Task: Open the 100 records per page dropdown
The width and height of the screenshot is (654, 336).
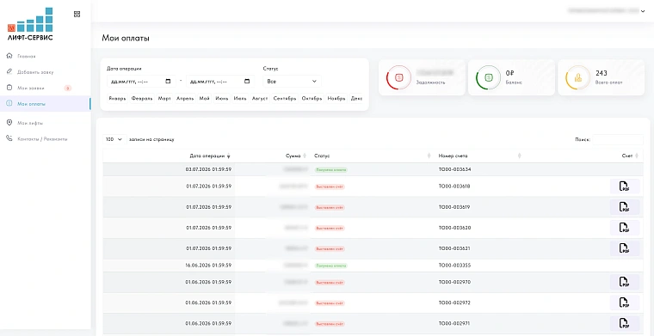Action: [114, 139]
